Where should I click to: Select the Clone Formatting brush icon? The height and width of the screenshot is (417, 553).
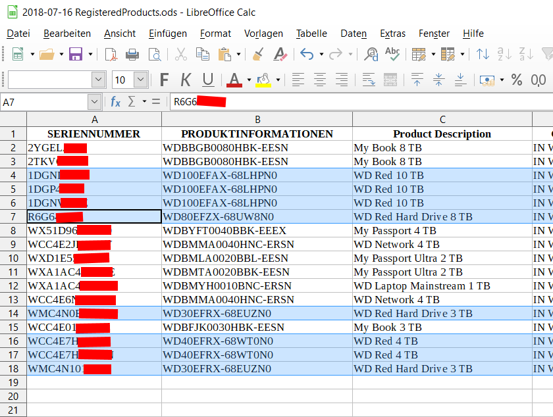(x=259, y=55)
